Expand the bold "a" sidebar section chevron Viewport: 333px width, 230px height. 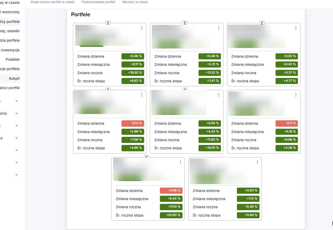tap(17, 138)
